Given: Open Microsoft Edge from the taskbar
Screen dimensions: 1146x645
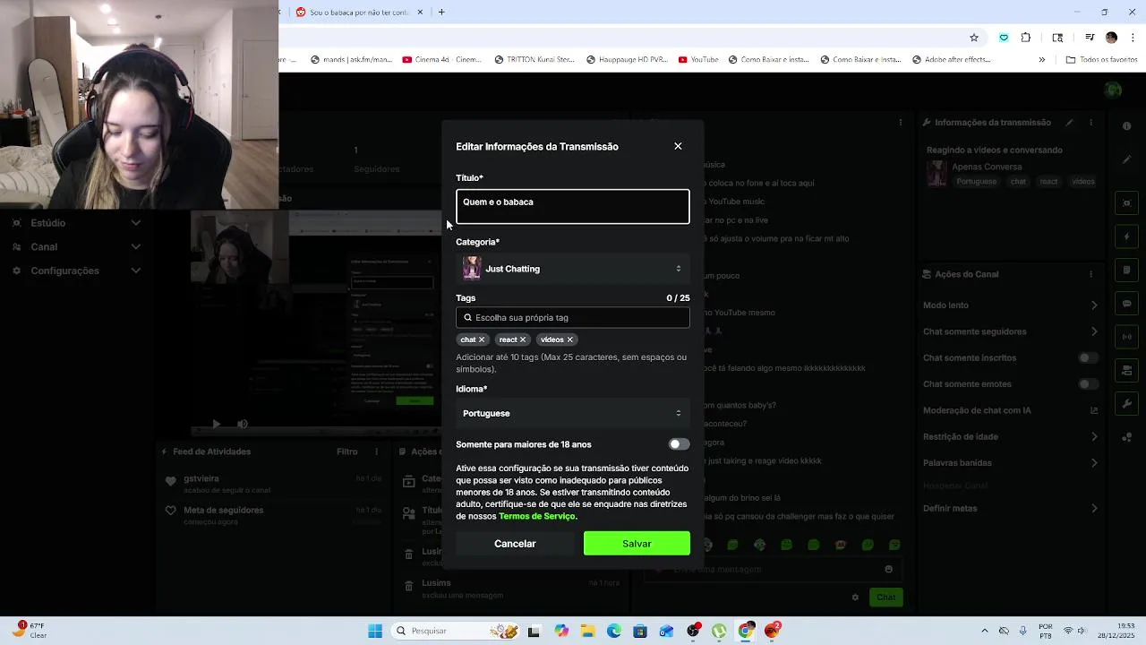Looking at the screenshot, I should click(x=614, y=631).
